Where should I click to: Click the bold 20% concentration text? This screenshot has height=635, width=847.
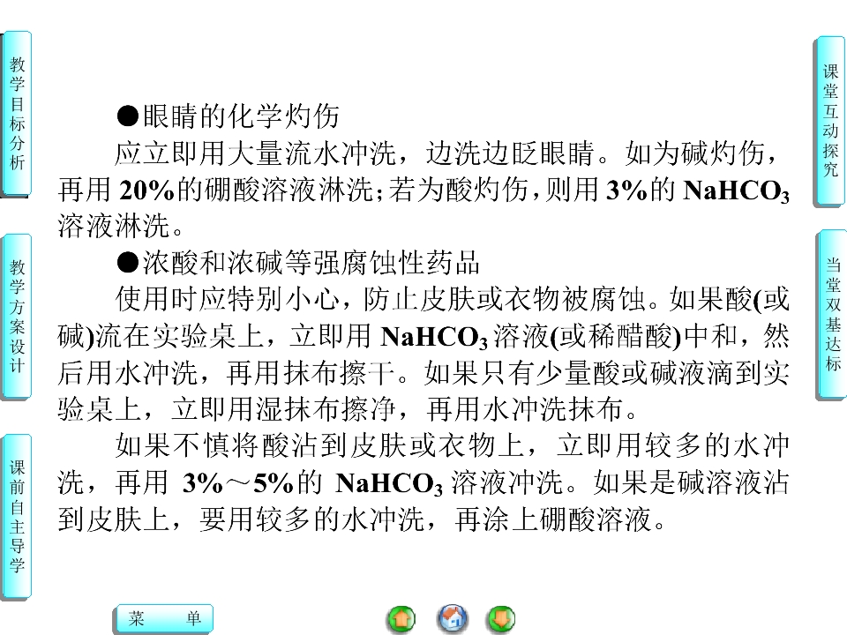coord(147,190)
